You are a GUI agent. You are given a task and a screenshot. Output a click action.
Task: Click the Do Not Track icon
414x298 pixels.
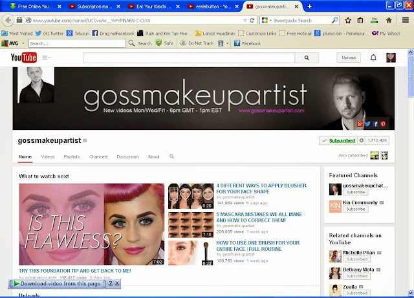[182, 43]
